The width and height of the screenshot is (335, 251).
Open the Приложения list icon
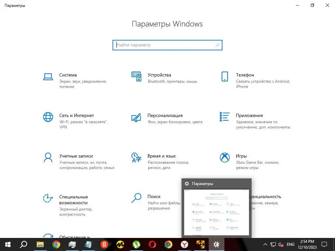click(x=224, y=117)
